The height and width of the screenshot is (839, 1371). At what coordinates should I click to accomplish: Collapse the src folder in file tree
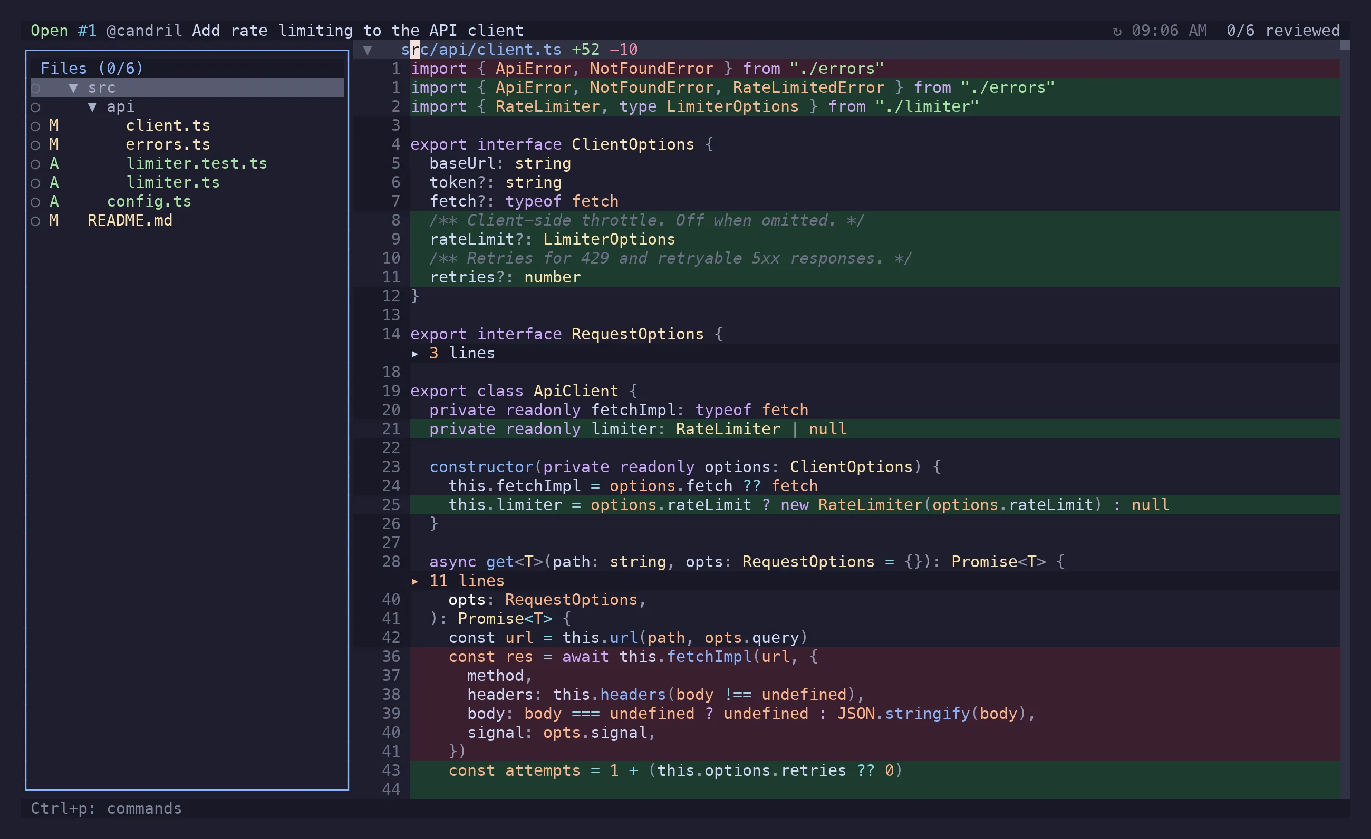(x=73, y=88)
